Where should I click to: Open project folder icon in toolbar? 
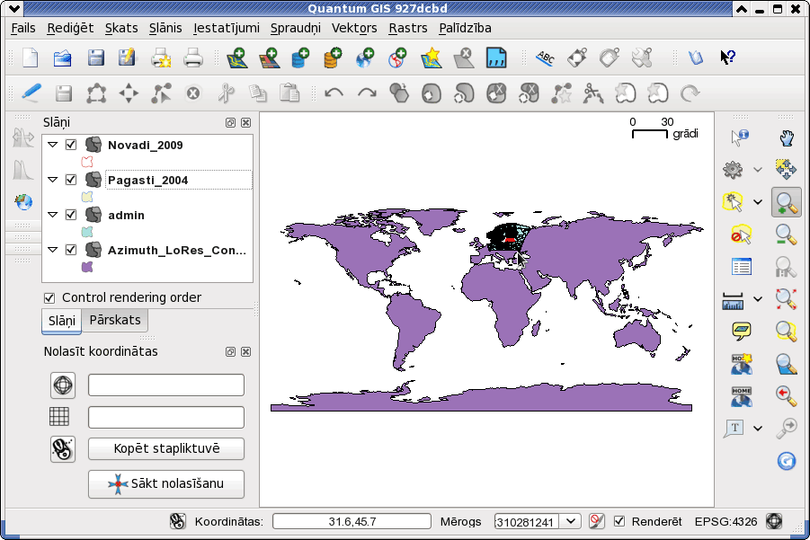click(x=63, y=58)
